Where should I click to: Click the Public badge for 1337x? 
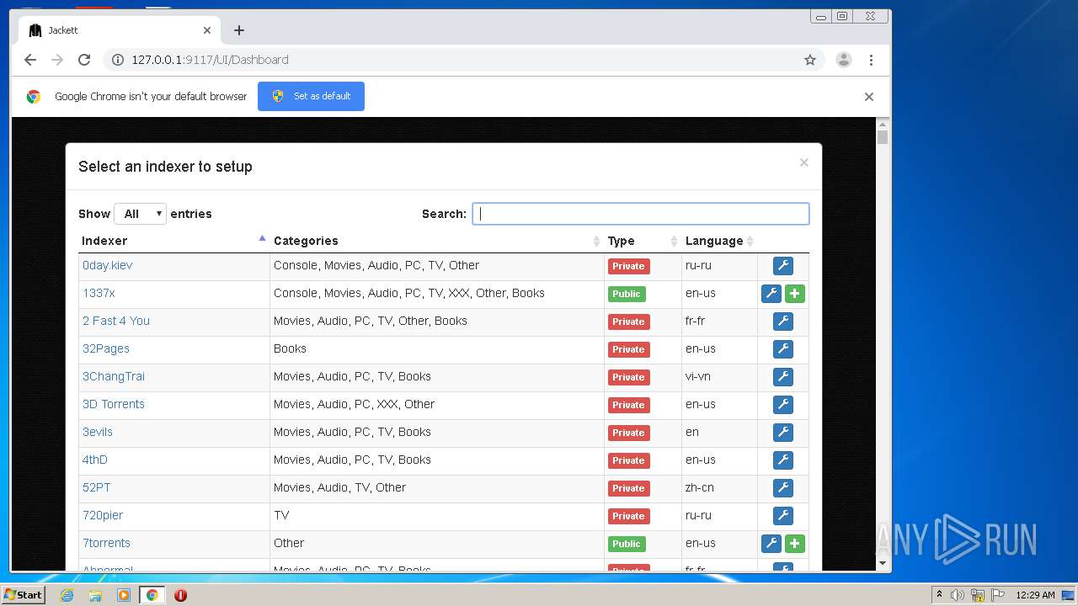point(627,294)
